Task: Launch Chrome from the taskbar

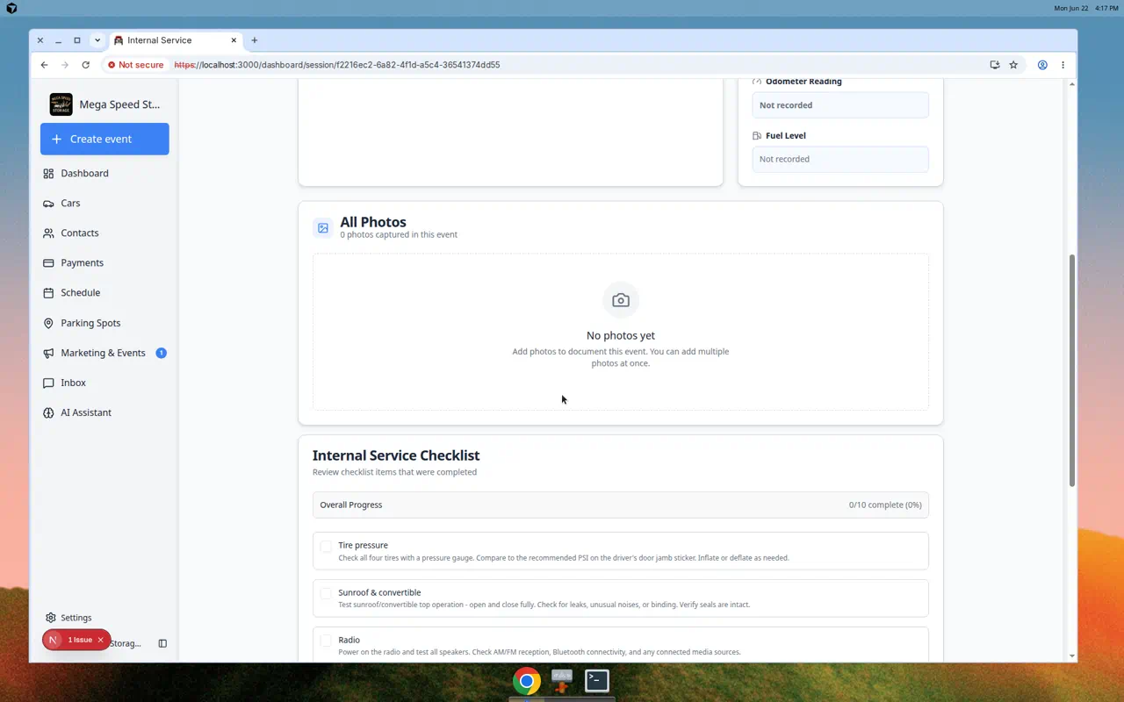Action: [527, 680]
